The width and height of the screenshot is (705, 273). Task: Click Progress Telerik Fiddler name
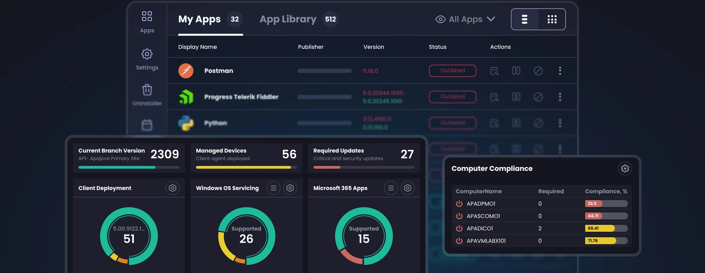coord(241,97)
